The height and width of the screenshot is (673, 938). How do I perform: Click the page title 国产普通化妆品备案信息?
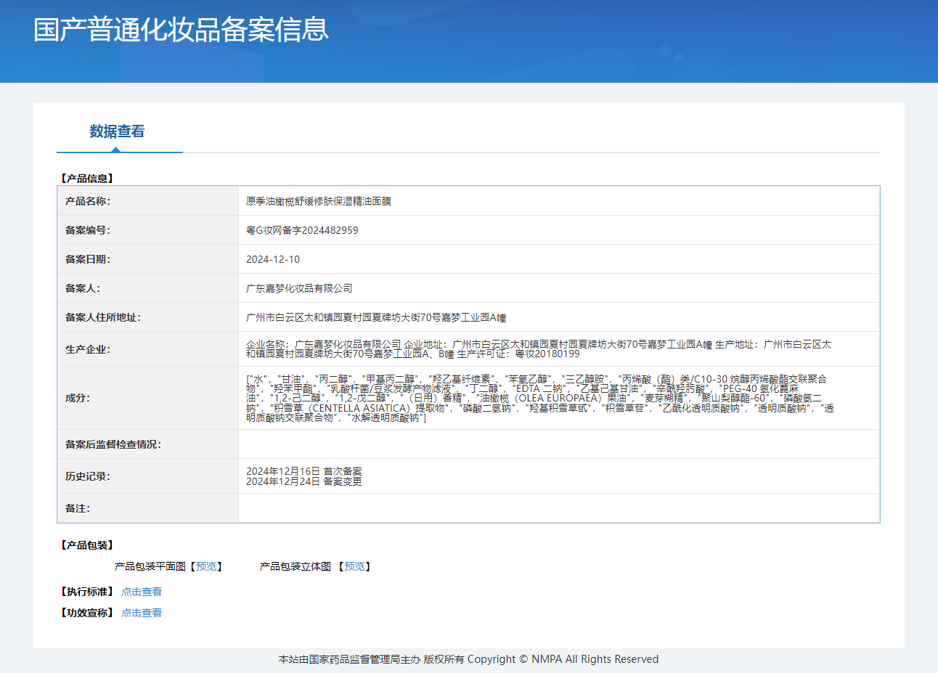tap(181, 30)
